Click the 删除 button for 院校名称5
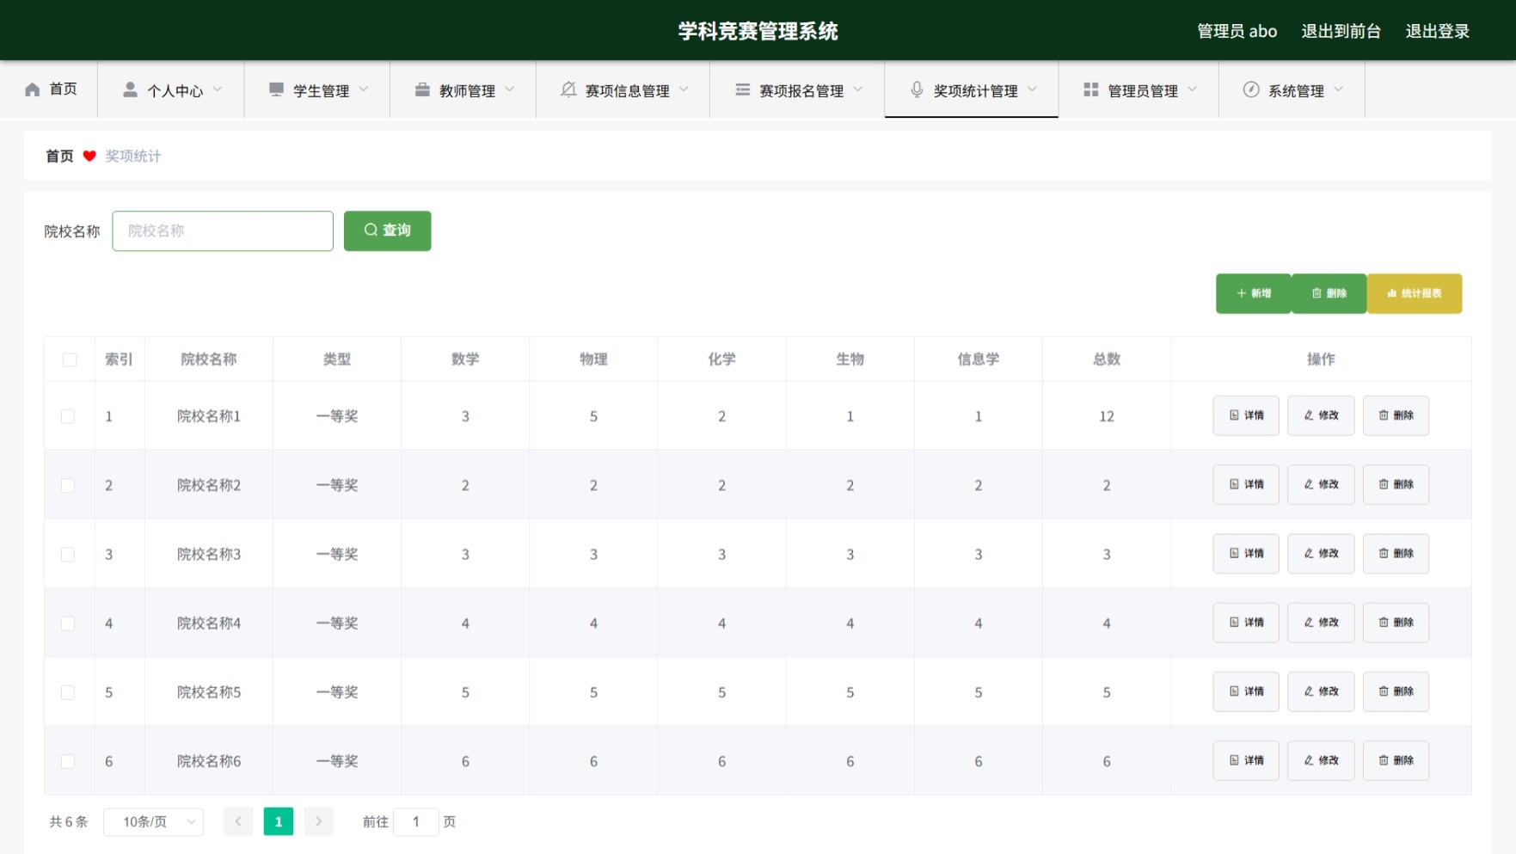 tap(1396, 691)
